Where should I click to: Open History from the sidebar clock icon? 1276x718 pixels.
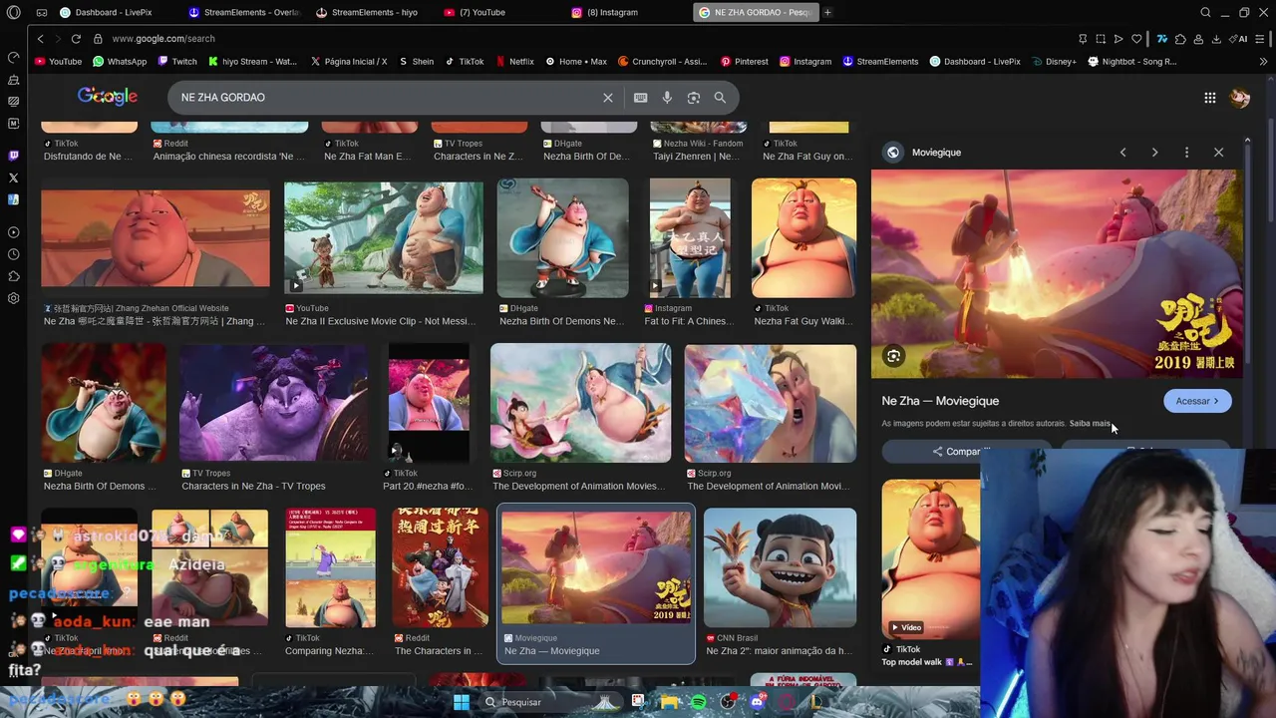13,254
